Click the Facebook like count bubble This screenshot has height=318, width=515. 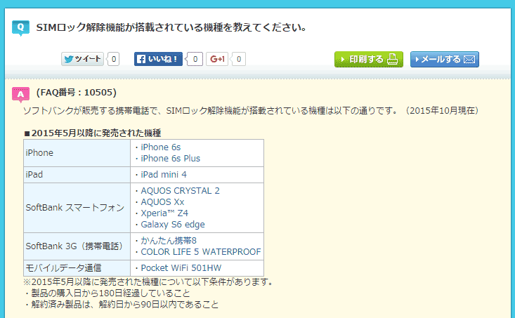(196, 59)
